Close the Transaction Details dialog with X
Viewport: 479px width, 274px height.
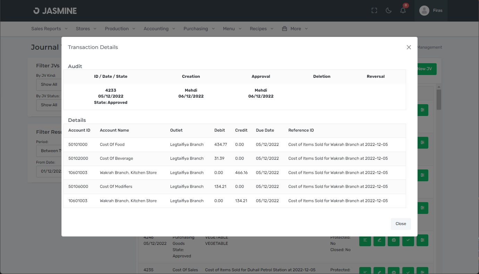coord(409,47)
